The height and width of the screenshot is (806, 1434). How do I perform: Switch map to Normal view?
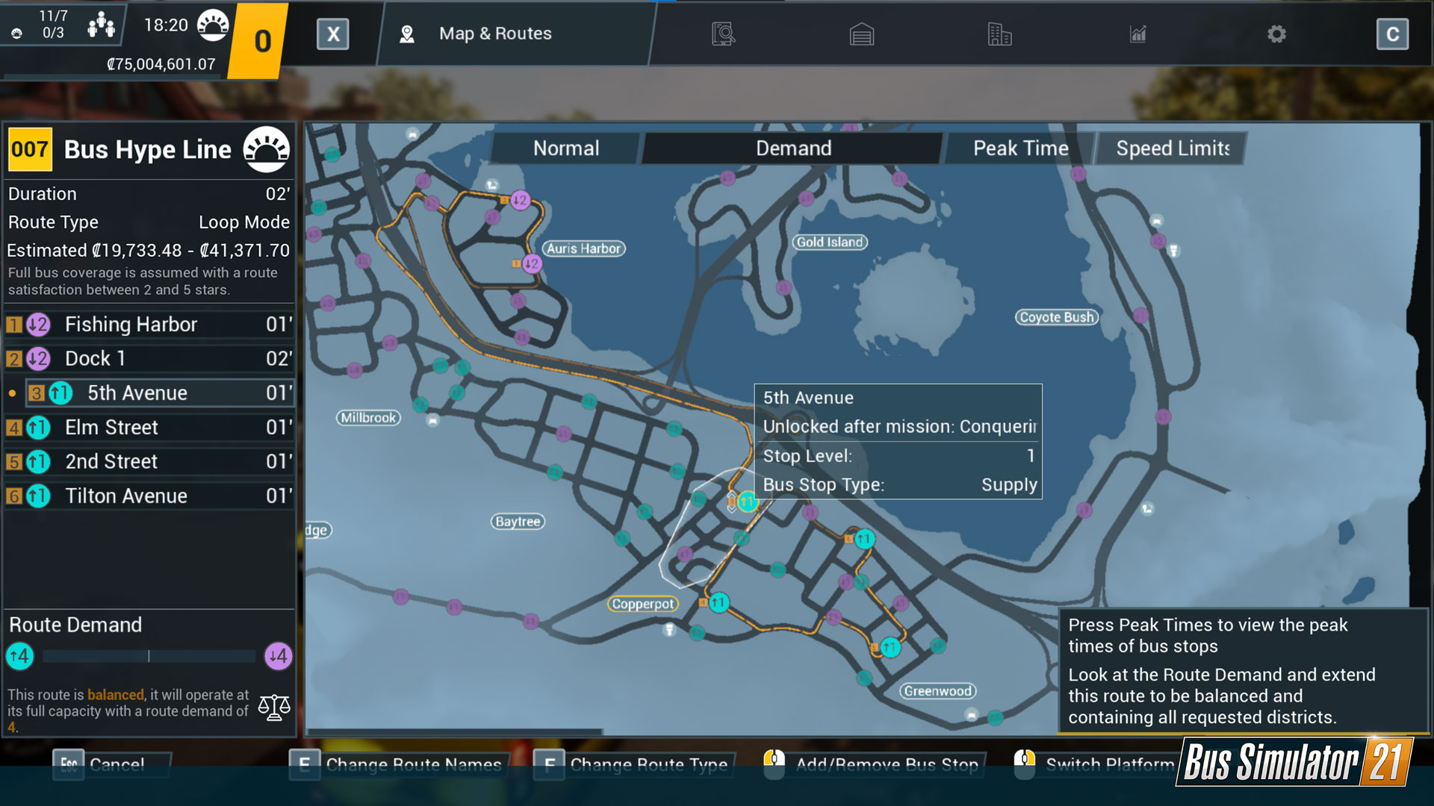click(565, 149)
